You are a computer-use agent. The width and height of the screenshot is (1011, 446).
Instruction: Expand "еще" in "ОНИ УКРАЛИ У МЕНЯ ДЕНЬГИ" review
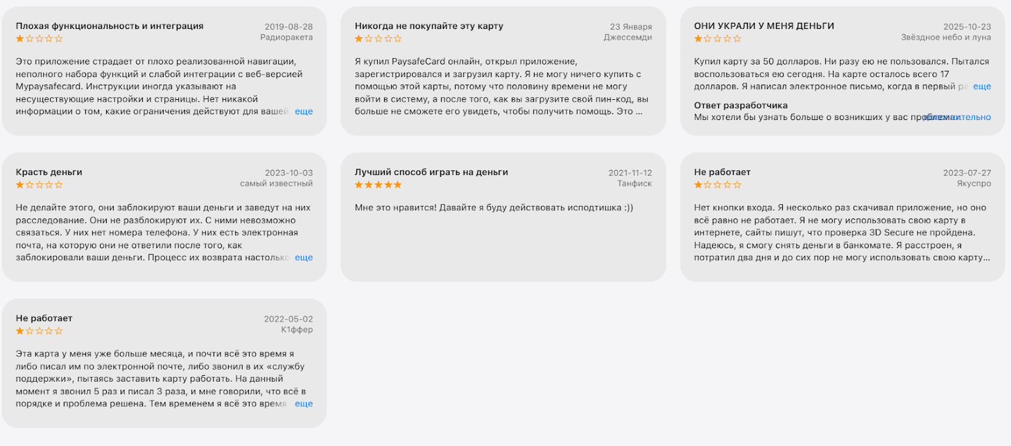981,87
